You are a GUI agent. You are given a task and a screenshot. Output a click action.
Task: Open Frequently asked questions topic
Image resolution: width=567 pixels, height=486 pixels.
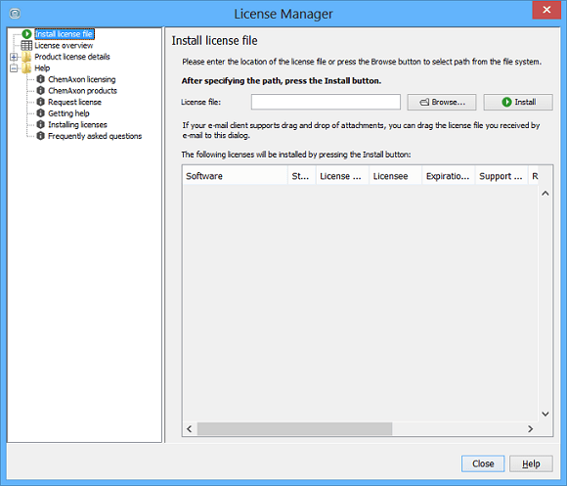pyautogui.click(x=95, y=136)
